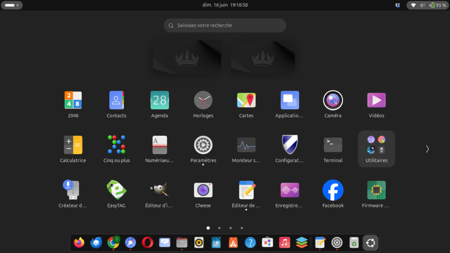Open Chromium browser in the dock
450x253 pixels.
130,242
